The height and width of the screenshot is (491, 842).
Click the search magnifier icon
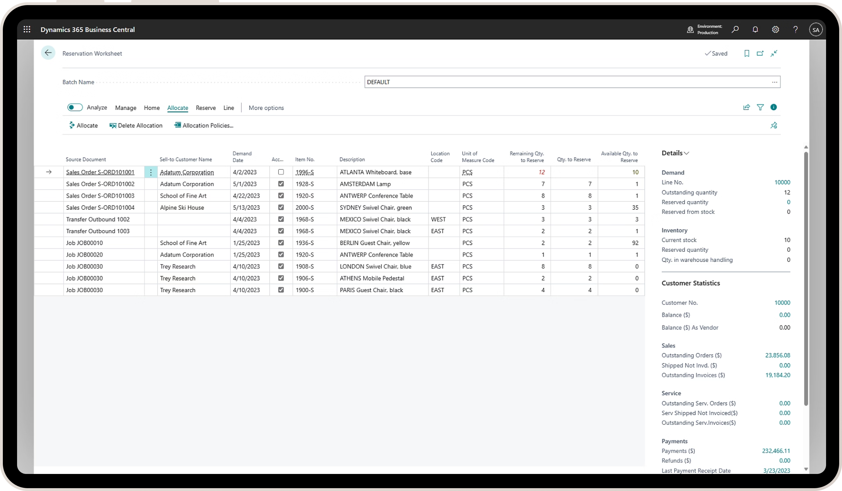click(x=735, y=29)
